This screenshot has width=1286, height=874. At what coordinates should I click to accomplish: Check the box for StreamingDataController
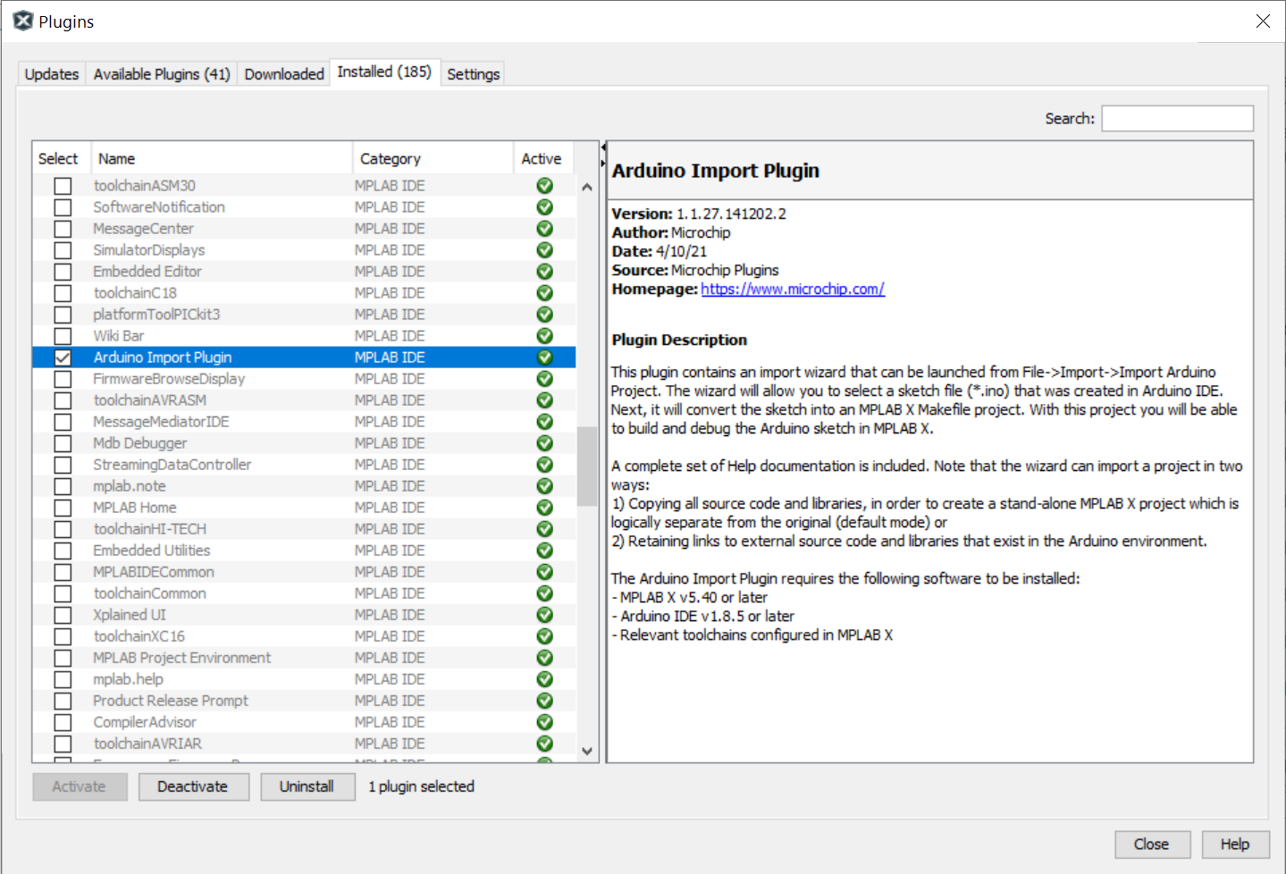click(63, 465)
